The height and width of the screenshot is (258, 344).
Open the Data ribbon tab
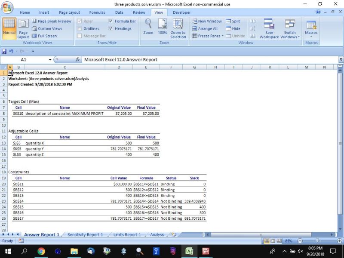coord(119,12)
